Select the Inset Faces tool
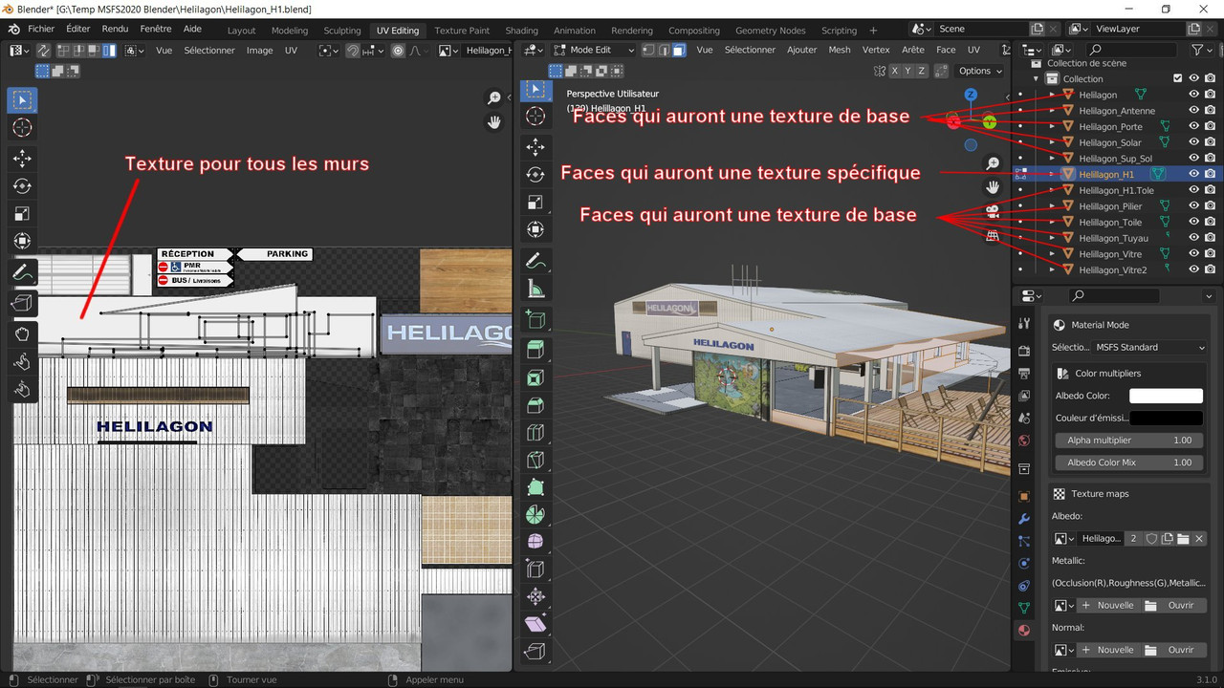The image size is (1224, 688). (535, 378)
